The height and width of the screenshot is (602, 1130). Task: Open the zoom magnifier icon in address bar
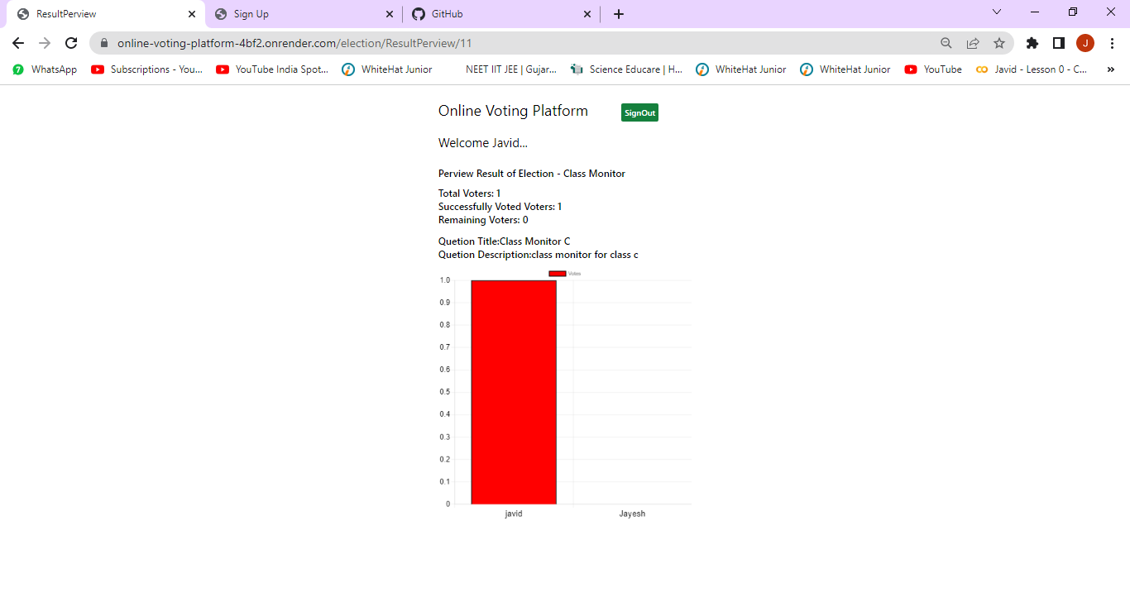point(947,42)
